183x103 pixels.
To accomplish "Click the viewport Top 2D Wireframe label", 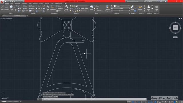I will pyautogui.click(x=7, y=19).
